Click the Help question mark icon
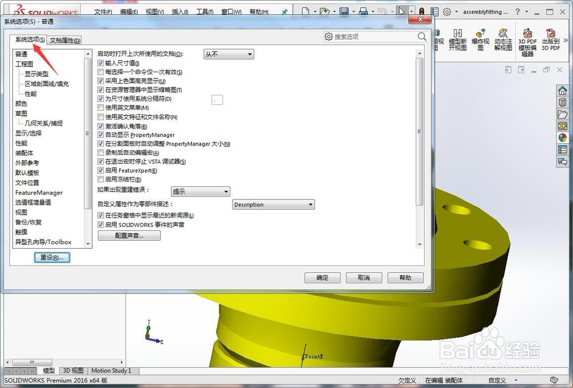The height and width of the screenshot is (388, 573). (x=517, y=11)
